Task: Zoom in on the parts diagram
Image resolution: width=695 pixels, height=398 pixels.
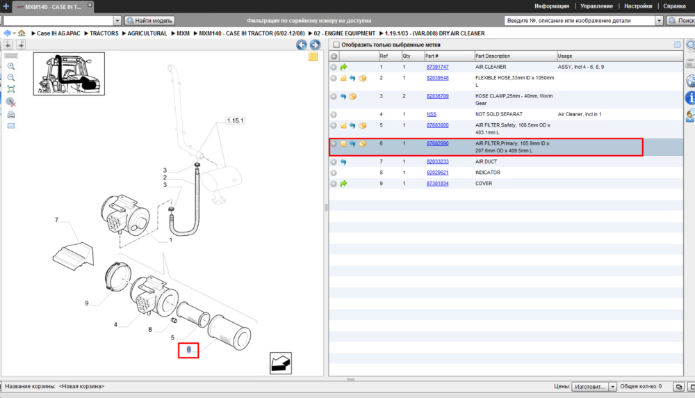Action: pos(11,67)
